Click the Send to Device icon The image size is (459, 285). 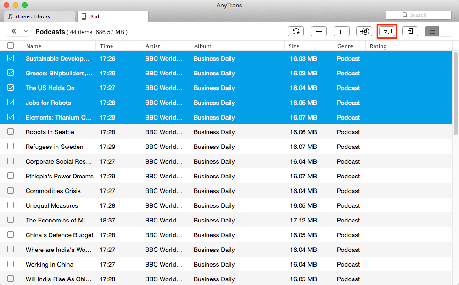tap(410, 31)
